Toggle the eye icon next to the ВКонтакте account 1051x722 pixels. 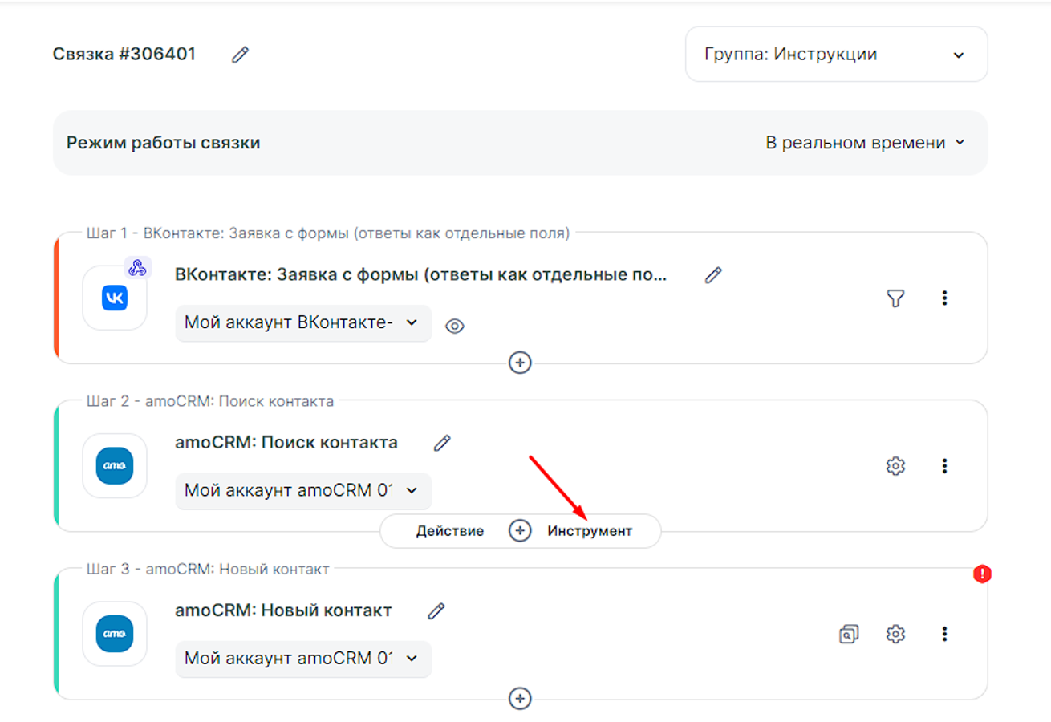click(455, 326)
